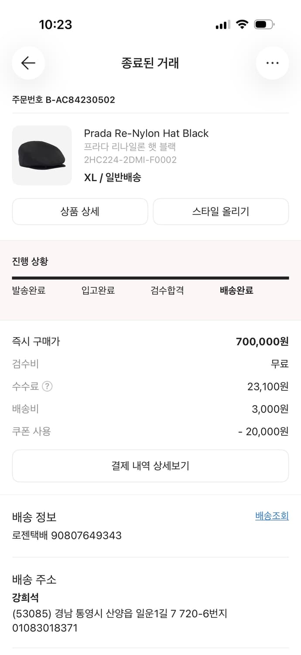
Task: Expand the 결제 내역 상세보기 section
Action: tap(150, 465)
